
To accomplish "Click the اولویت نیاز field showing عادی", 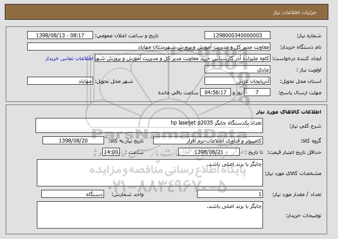I will pyautogui.click(x=237, y=70).
